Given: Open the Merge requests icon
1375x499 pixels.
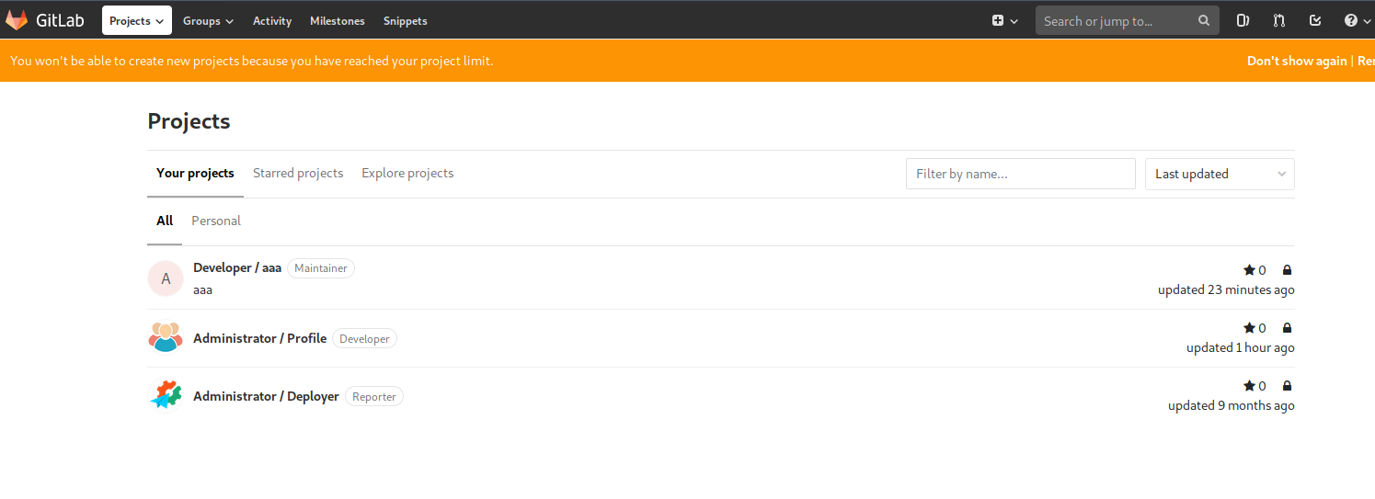Looking at the screenshot, I should [1279, 20].
